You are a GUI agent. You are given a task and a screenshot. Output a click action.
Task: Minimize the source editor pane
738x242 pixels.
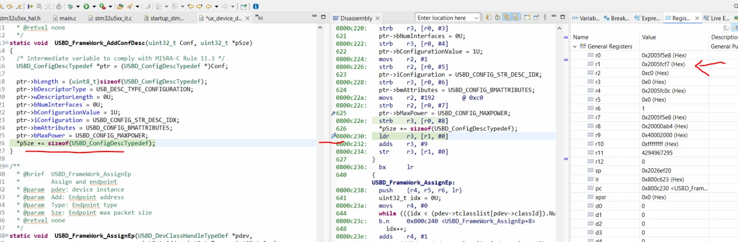(x=315, y=17)
